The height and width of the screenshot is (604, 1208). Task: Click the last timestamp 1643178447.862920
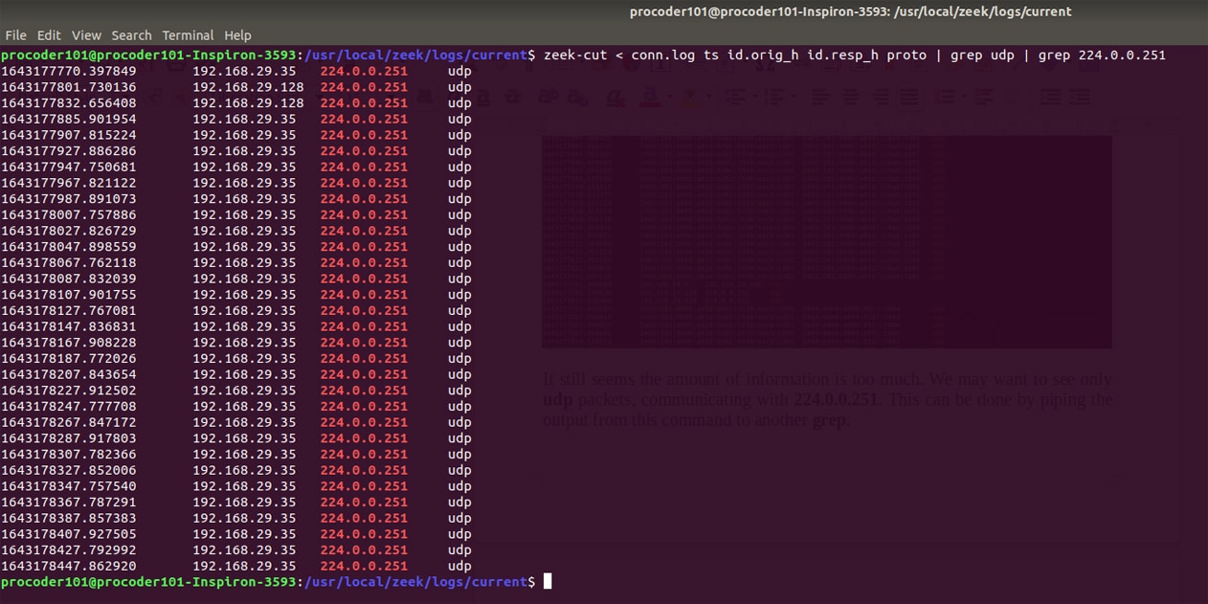69,566
